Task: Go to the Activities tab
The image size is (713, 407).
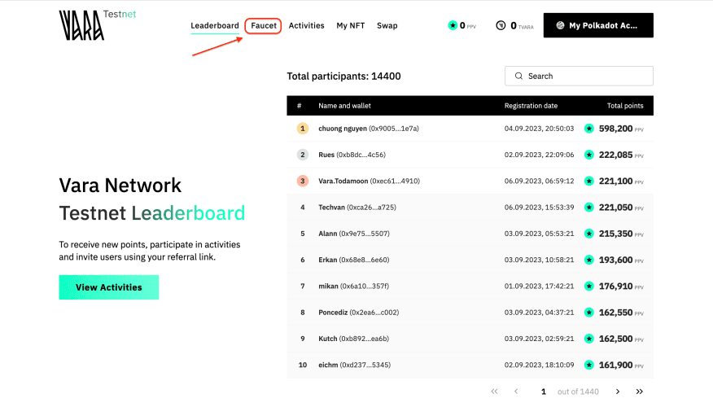Action: [x=307, y=25]
